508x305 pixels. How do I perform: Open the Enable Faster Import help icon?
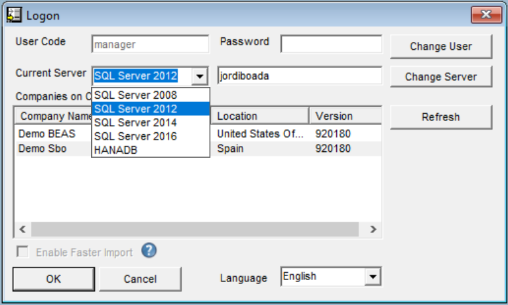[x=149, y=251]
